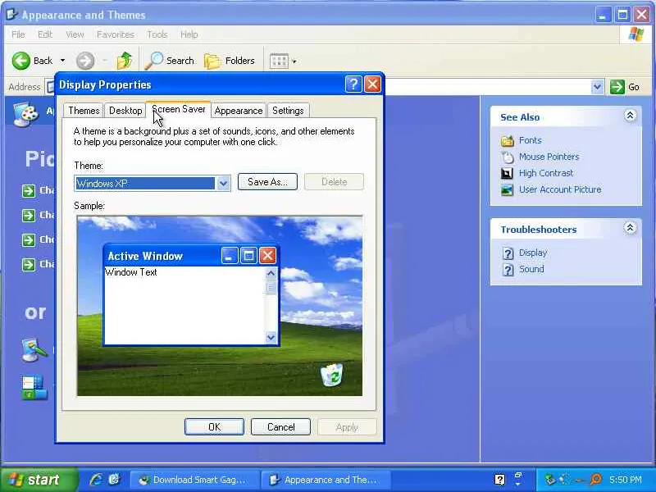Click the High Contrast icon in See Also

507,173
